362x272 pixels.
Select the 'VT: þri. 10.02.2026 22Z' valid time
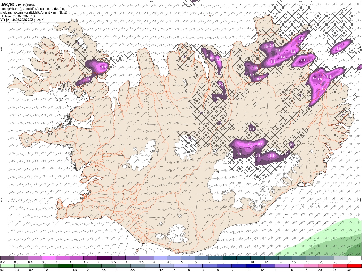click(16, 20)
